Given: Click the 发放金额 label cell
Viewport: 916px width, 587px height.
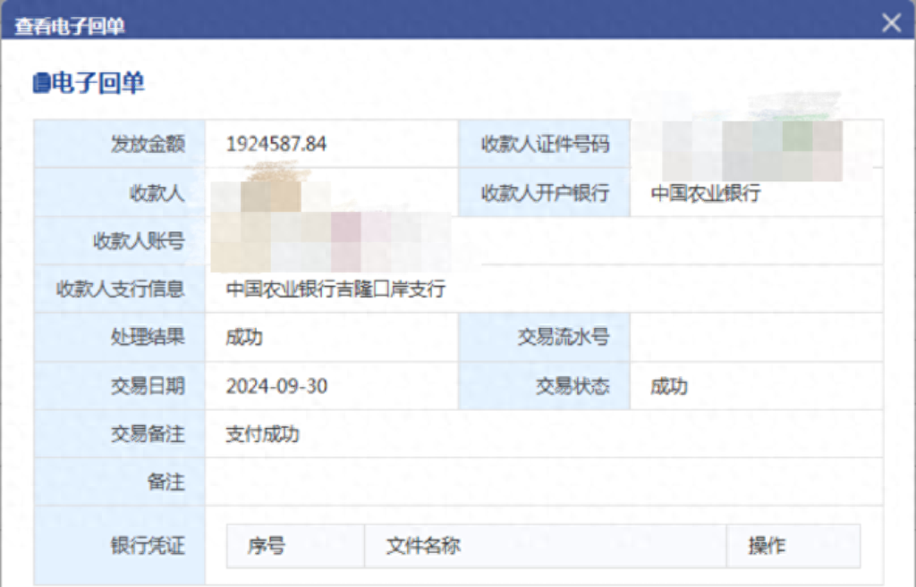Looking at the screenshot, I should (x=120, y=144).
